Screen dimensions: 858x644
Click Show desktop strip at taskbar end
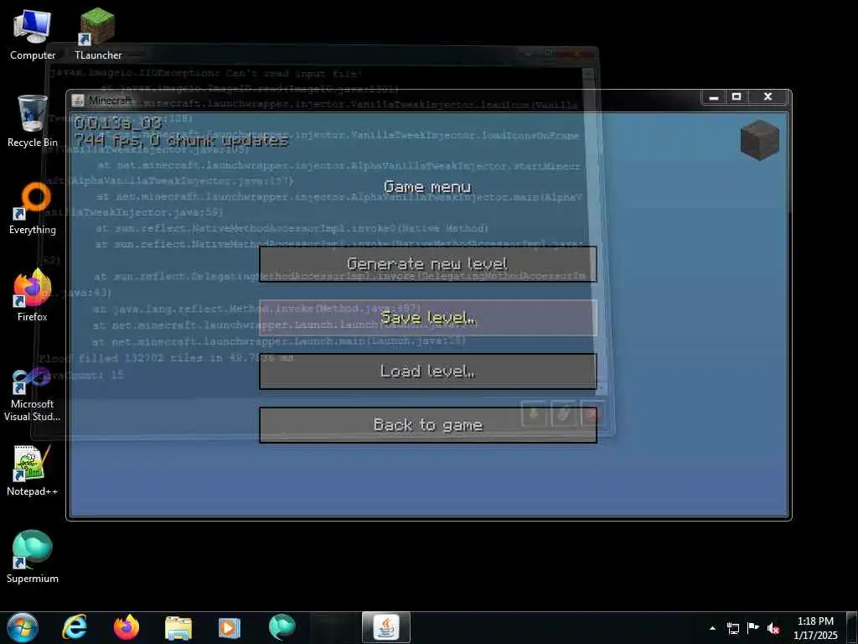pos(852,628)
